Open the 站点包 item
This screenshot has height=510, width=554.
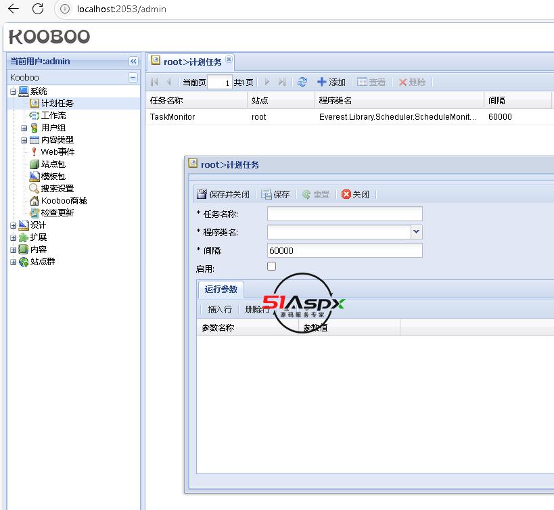click(x=53, y=164)
